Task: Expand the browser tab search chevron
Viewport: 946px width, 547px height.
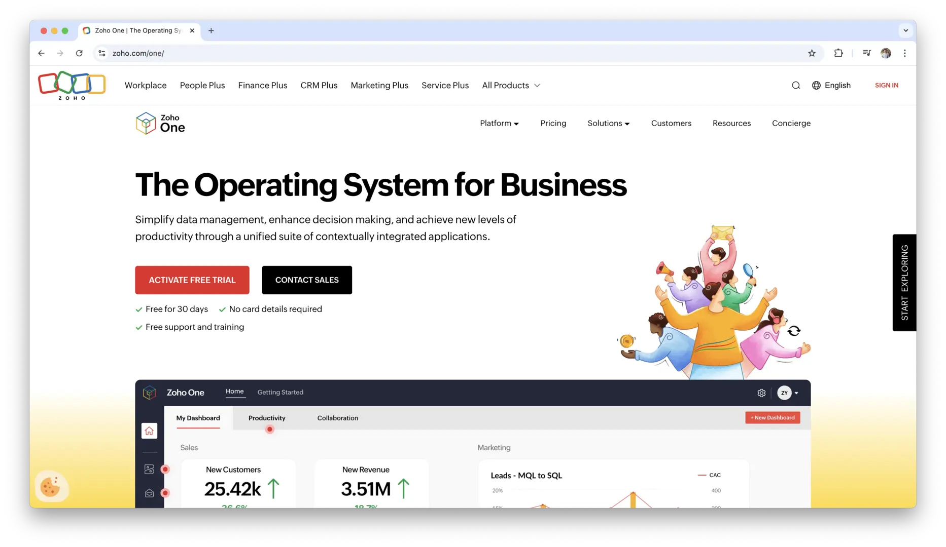Action: (905, 30)
